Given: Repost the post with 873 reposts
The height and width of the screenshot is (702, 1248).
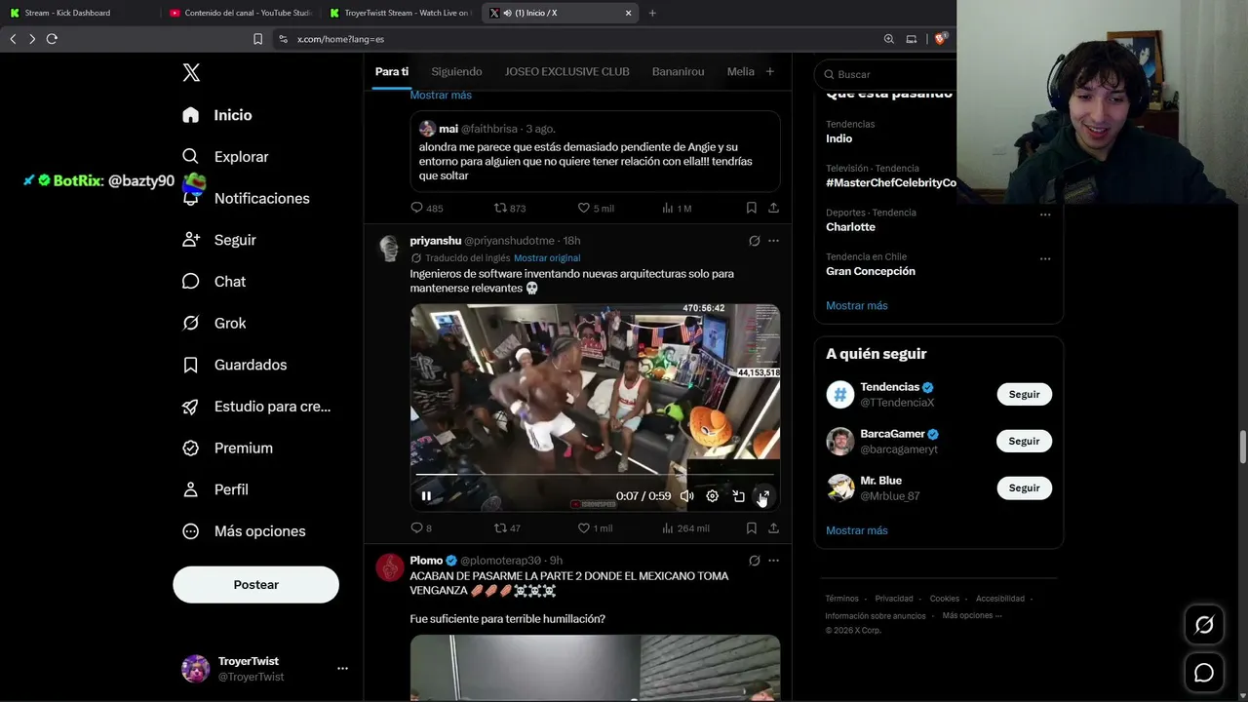Looking at the screenshot, I should pos(510,208).
